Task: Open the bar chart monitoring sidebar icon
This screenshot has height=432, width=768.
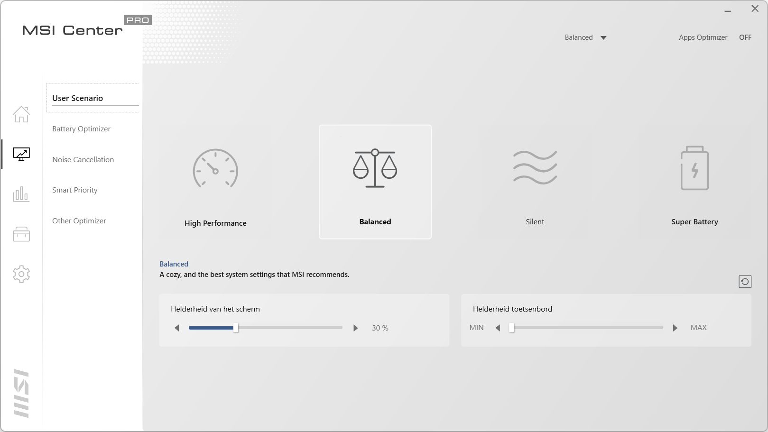Action: [x=21, y=194]
